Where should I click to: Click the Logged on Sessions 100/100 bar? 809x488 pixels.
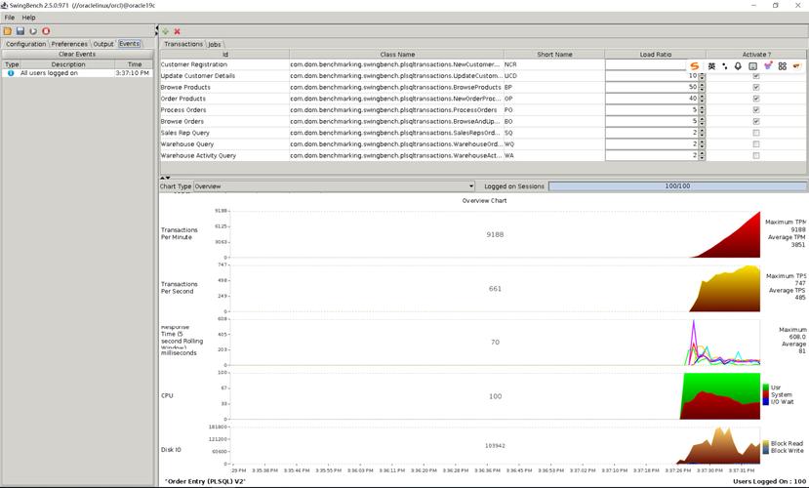tap(677, 186)
